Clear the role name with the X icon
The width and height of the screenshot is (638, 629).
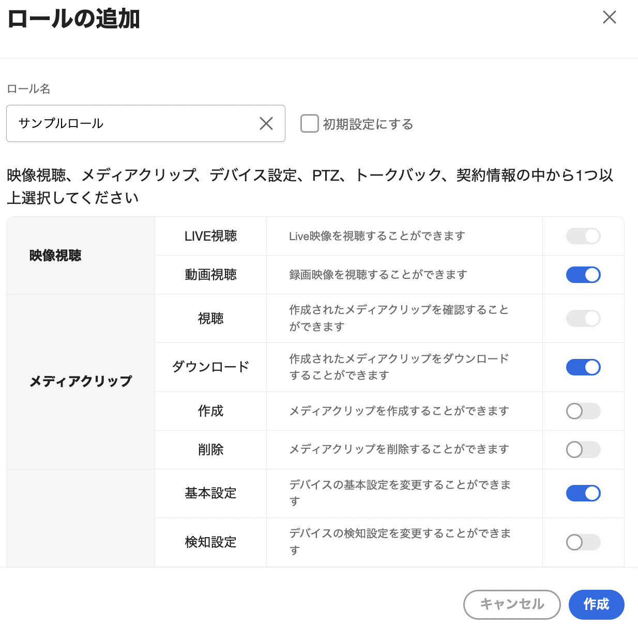tap(266, 123)
